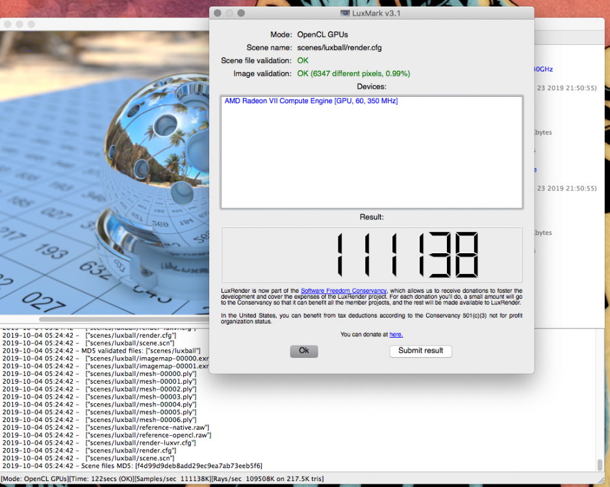Click log line 'scenes/luxball/mesh-00000.ply'

click(99, 373)
